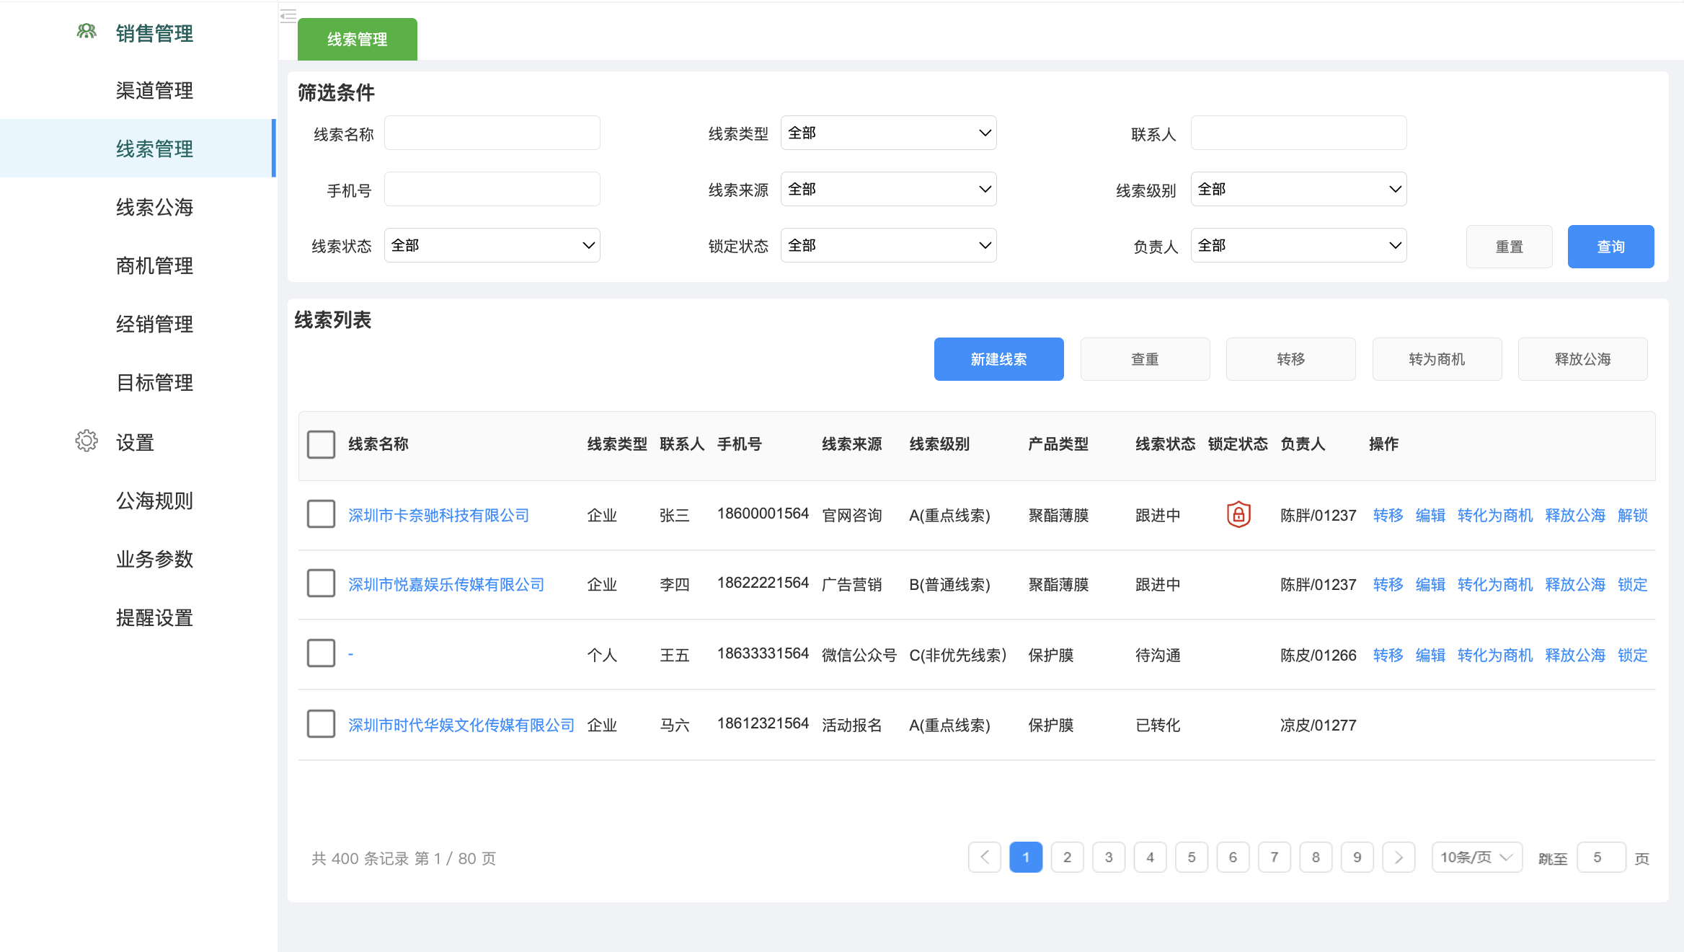Go to next page arrow
The width and height of the screenshot is (1684, 952).
1399,857
